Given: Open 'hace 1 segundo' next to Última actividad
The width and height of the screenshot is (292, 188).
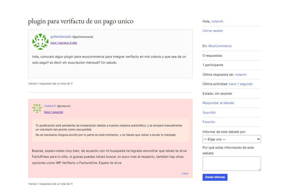Looking at the screenshot, I should [240, 84].
